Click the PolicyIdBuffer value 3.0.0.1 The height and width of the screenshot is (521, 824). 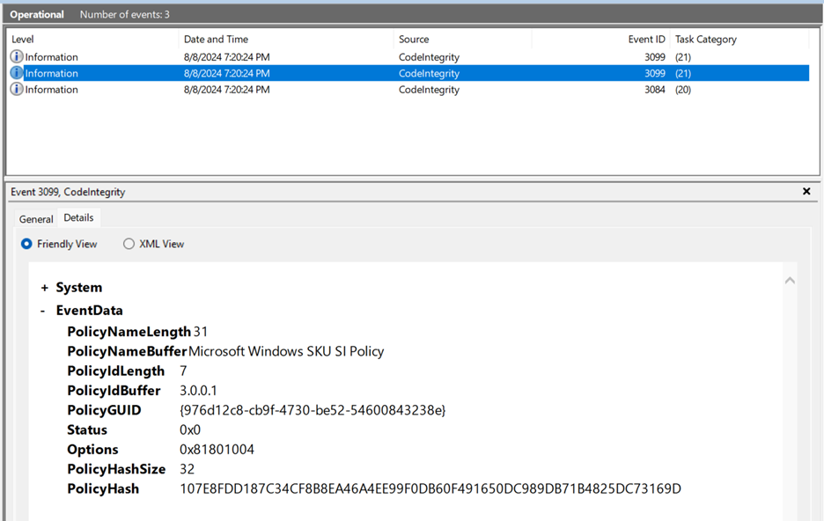pos(198,391)
